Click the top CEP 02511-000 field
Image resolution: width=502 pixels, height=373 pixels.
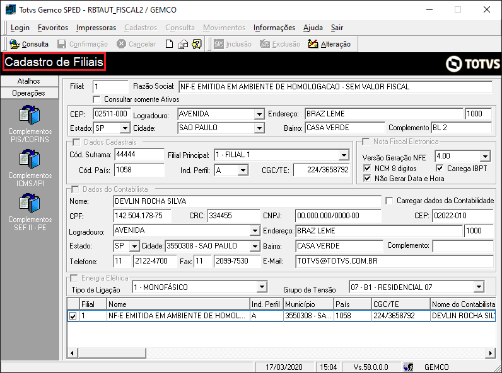(x=112, y=114)
